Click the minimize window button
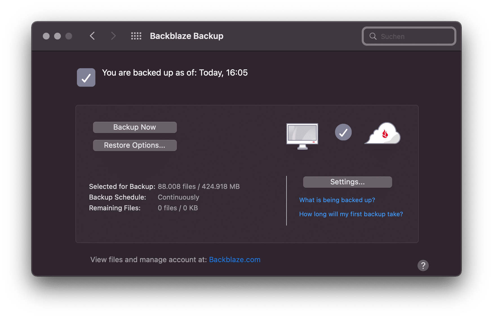 57,36
